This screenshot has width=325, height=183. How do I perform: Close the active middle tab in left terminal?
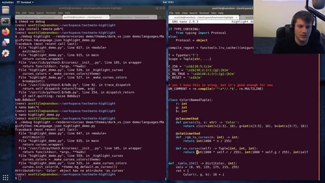[107, 17]
